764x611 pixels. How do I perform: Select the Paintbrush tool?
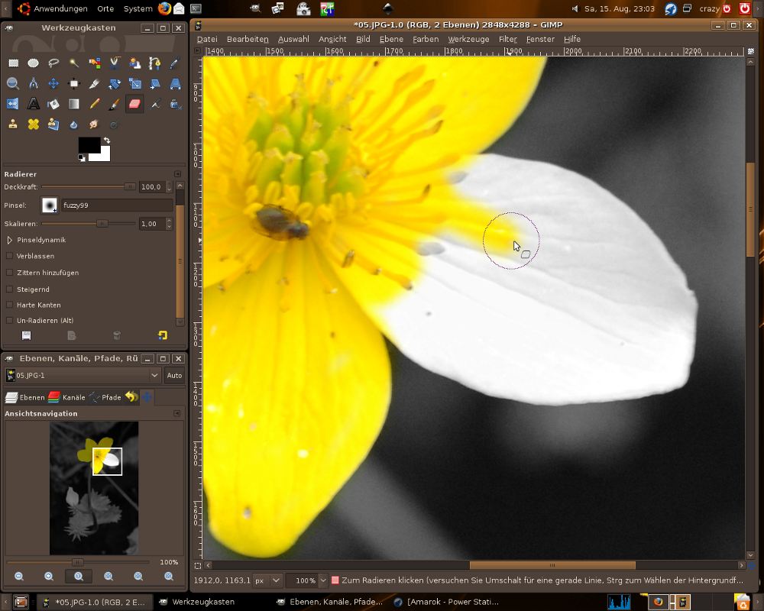[x=115, y=104]
